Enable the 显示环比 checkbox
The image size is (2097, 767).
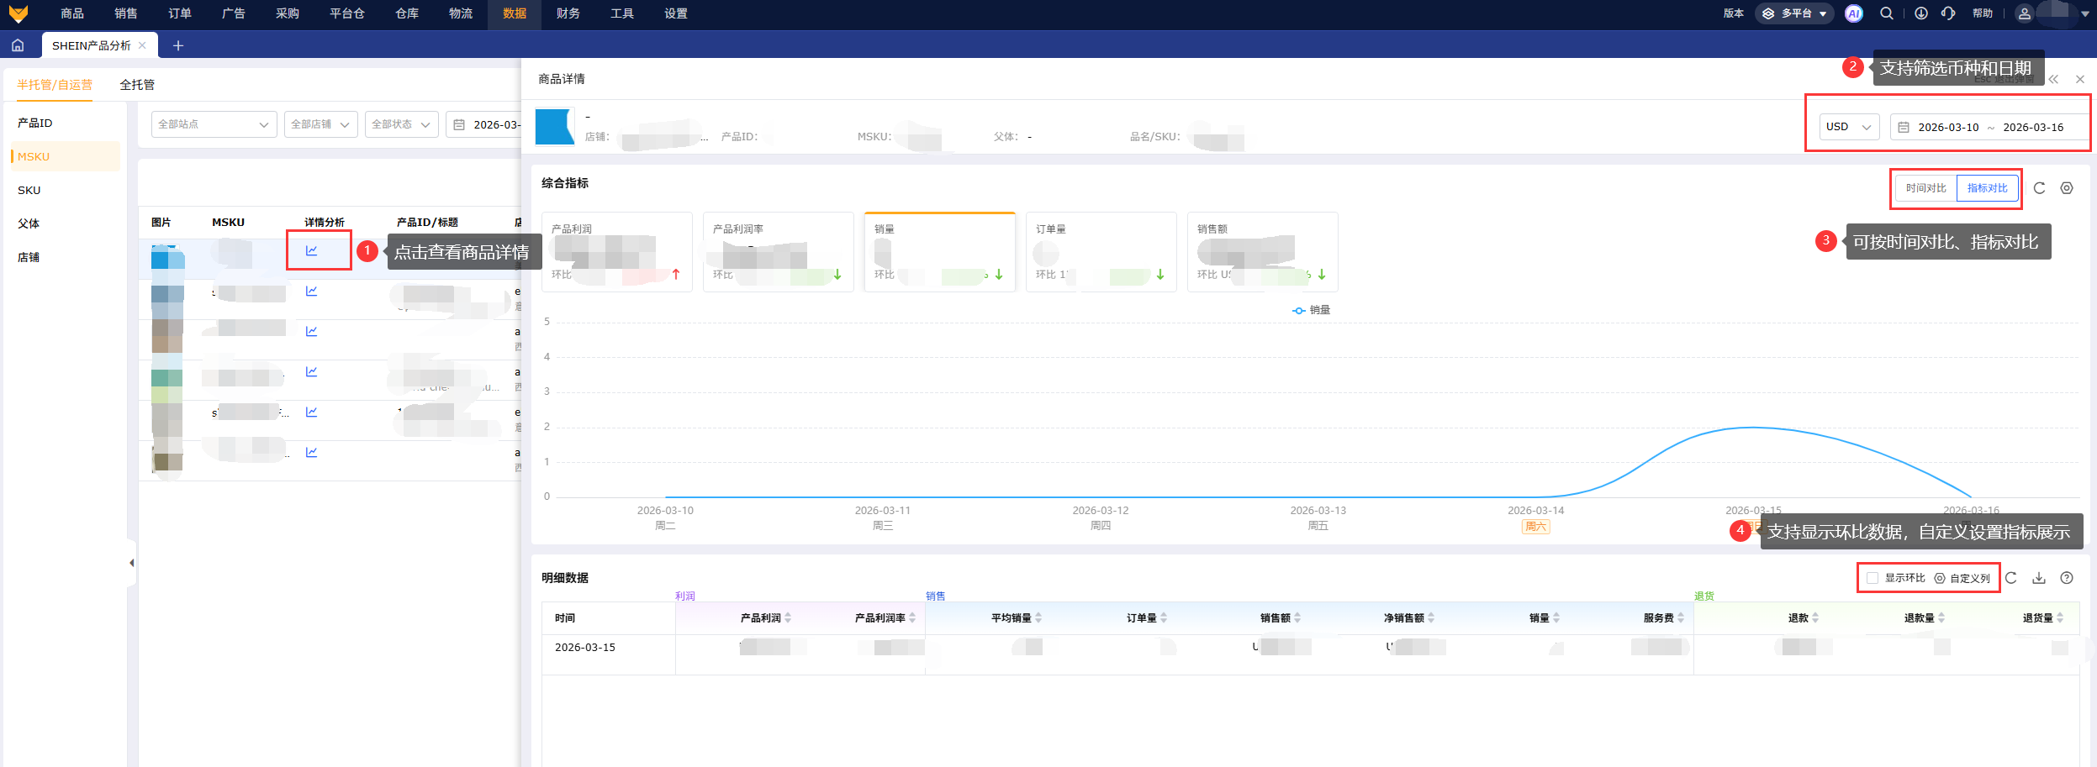(1873, 578)
